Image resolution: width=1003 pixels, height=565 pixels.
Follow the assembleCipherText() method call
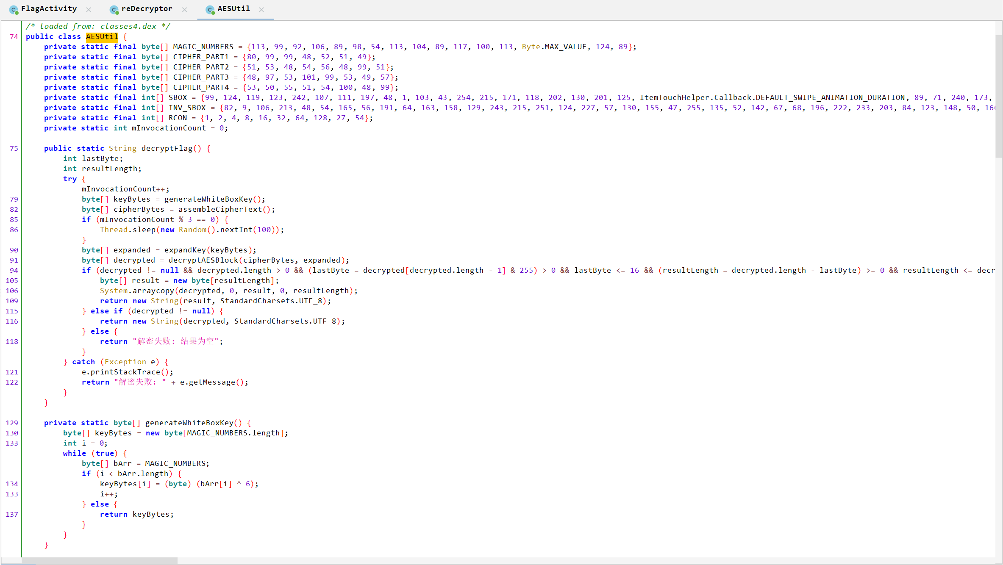220,209
